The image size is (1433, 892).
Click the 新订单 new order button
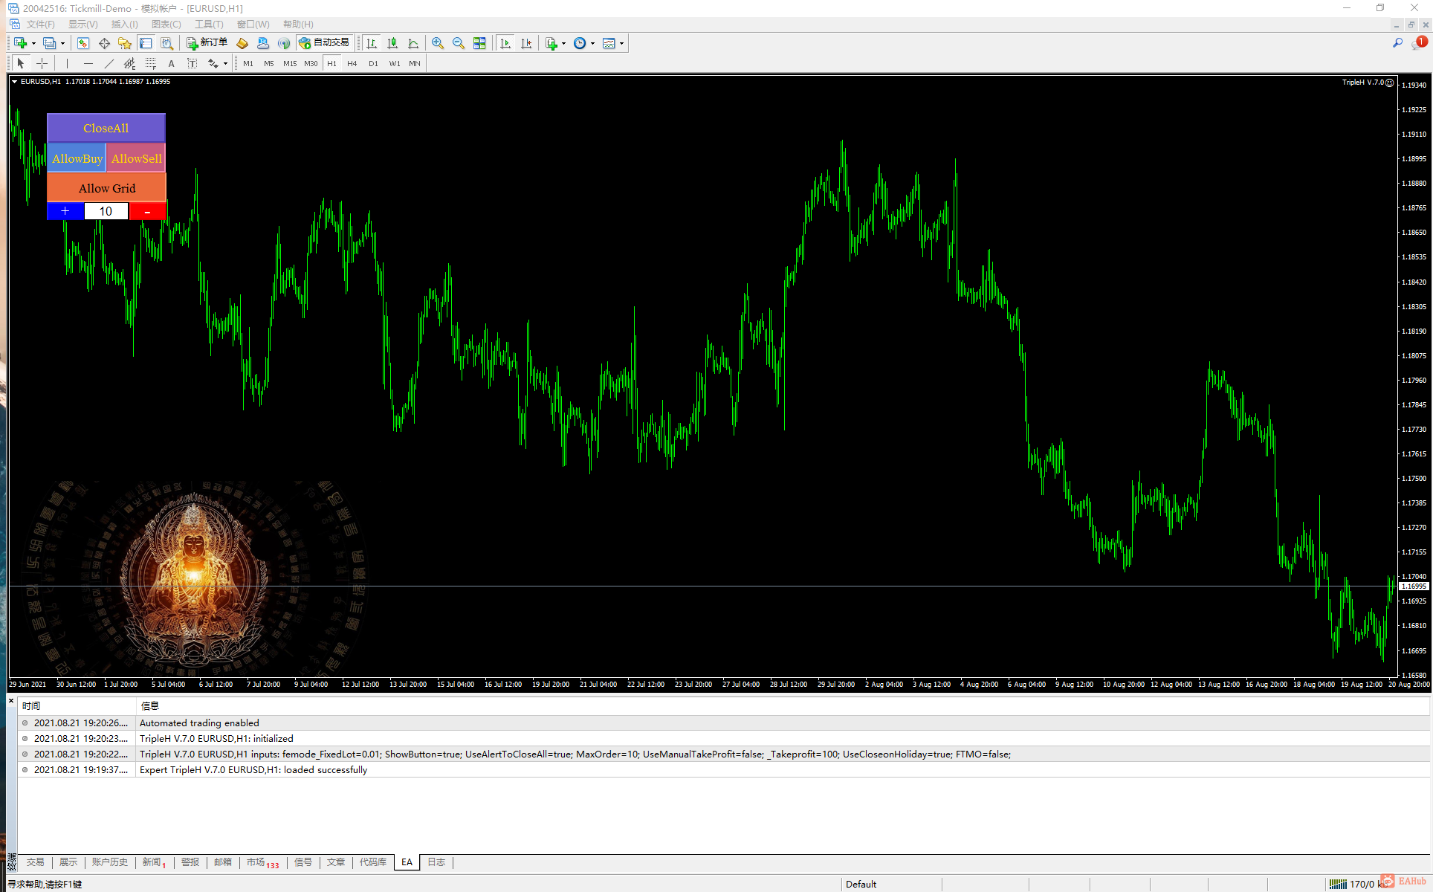(x=207, y=43)
